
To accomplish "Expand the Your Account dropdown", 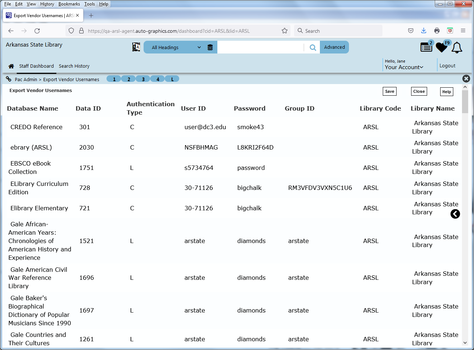I will click(x=404, y=67).
